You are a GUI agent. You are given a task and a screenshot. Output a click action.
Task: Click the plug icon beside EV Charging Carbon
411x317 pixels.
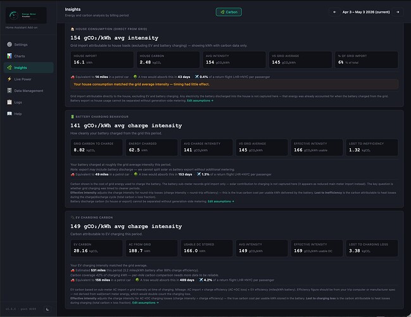[x=72, y=217]
